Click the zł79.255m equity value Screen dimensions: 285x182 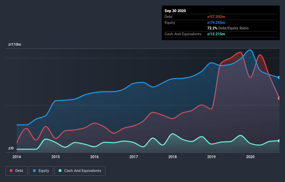(x=216, y=22)
